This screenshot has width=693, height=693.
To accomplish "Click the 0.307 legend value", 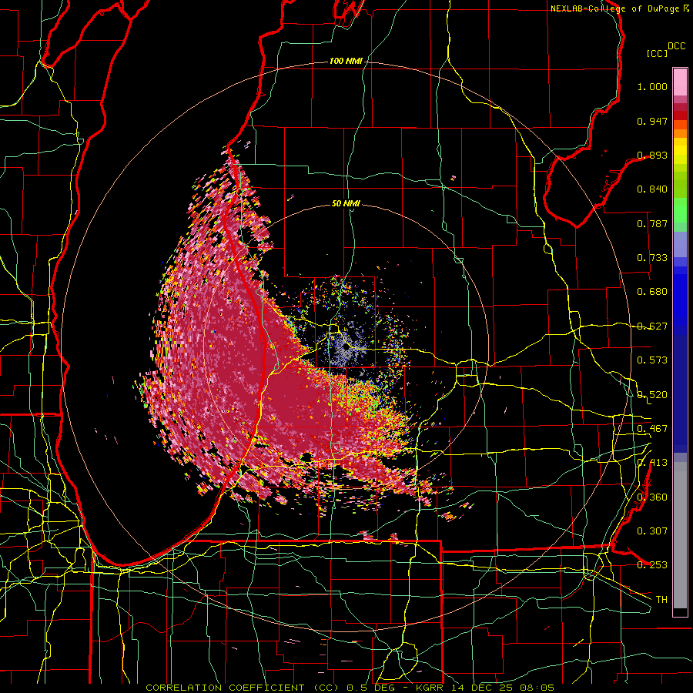I will pyautogui.click(x=652, y=531).
